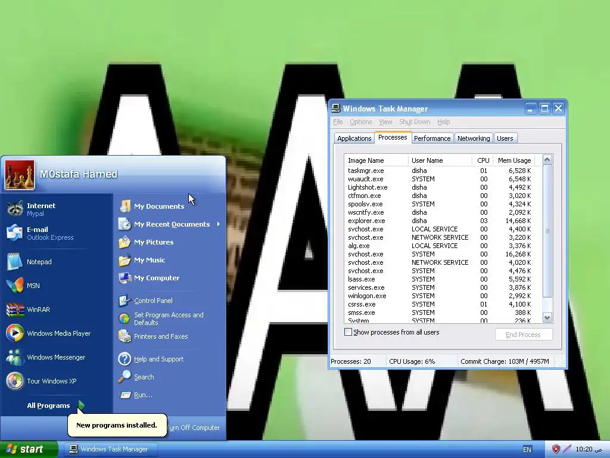Screen dimensions: 610x458
Task: Switch to Users tab
Action: point(505,138)
